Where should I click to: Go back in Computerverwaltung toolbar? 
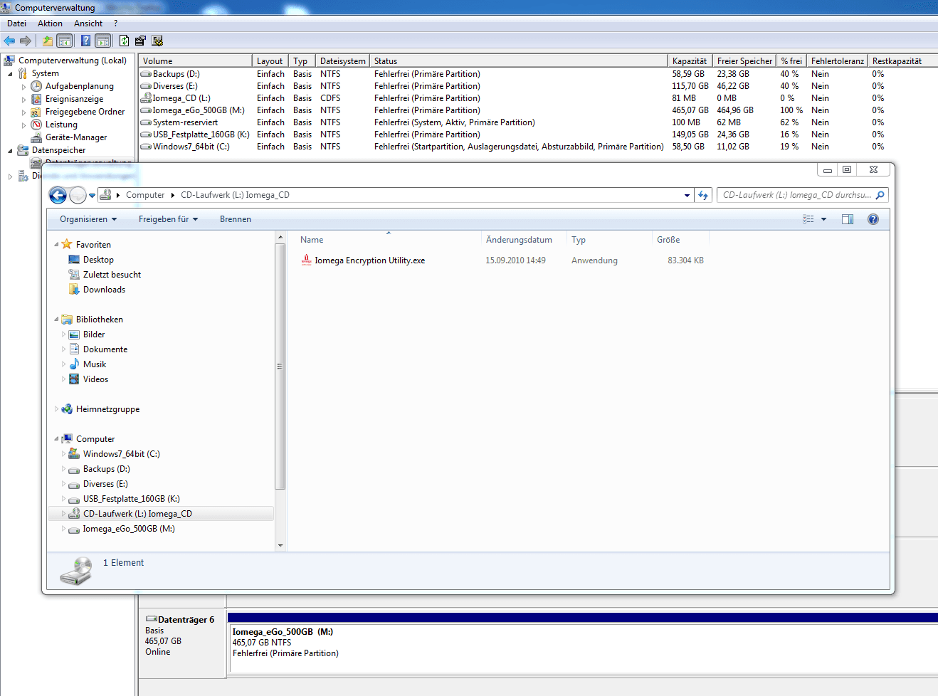click(x=9, y=41)
